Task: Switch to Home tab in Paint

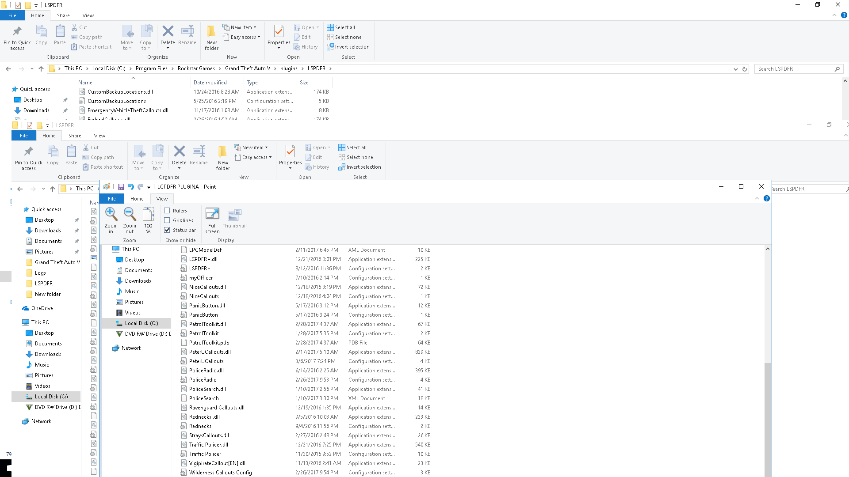Action: [137, 199]
